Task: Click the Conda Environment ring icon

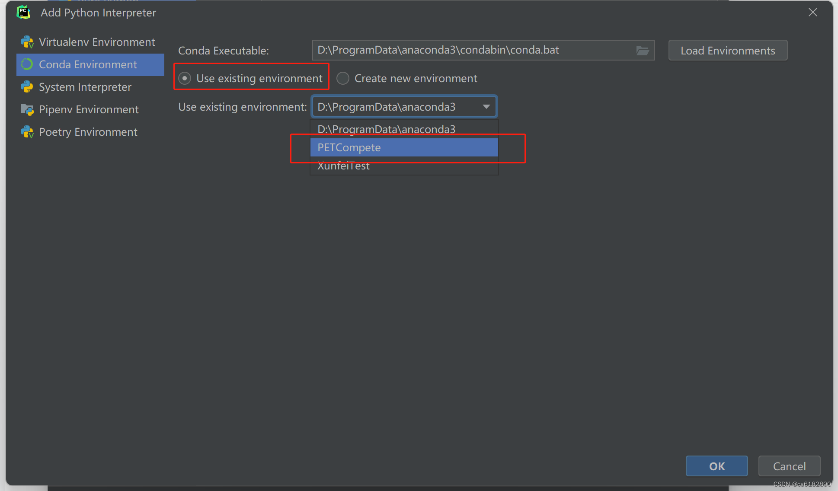Action: (x=27, y=64)
